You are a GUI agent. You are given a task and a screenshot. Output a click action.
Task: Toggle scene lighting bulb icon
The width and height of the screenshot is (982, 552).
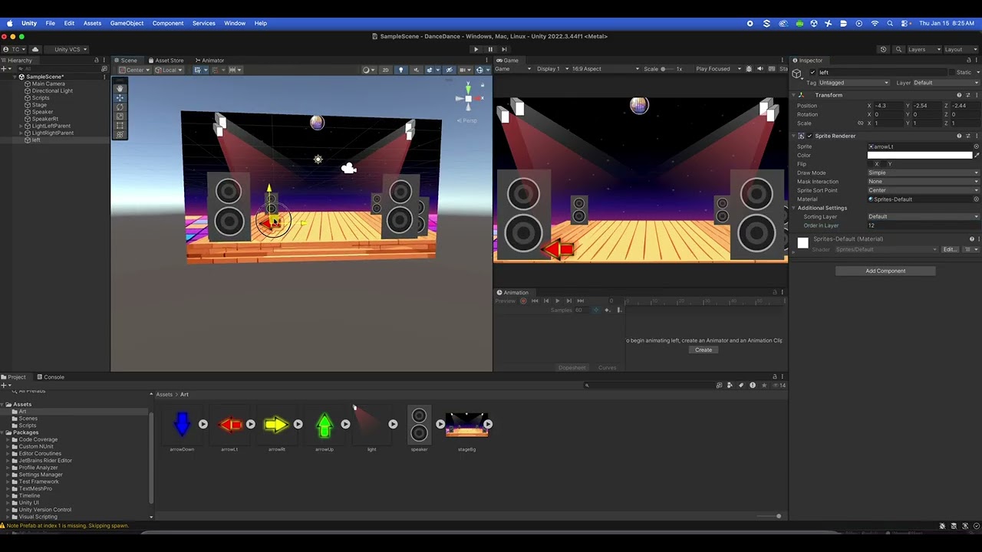[400, 70]
